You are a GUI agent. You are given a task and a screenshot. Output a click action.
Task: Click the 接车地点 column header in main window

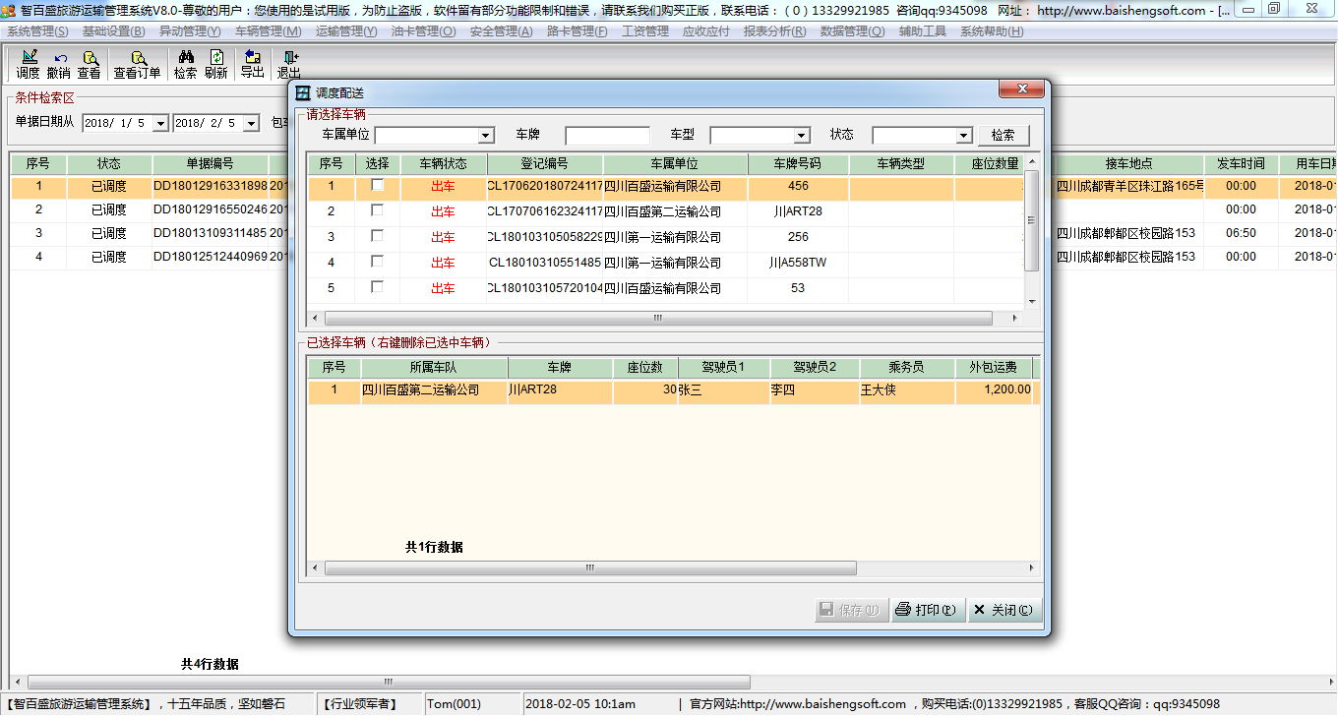[1128, 163]
